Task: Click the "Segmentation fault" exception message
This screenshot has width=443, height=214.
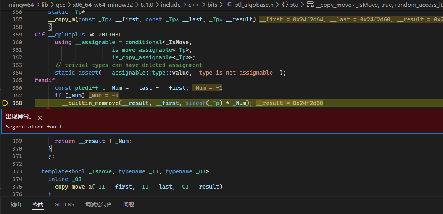Action: 34,127
